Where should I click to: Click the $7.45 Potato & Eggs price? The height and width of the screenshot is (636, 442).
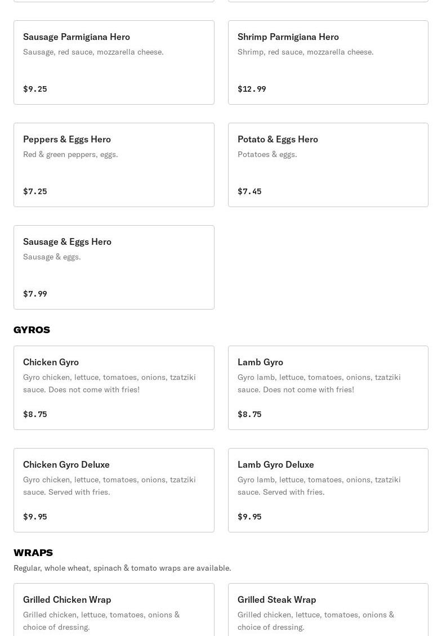click(x=249, y=191)
